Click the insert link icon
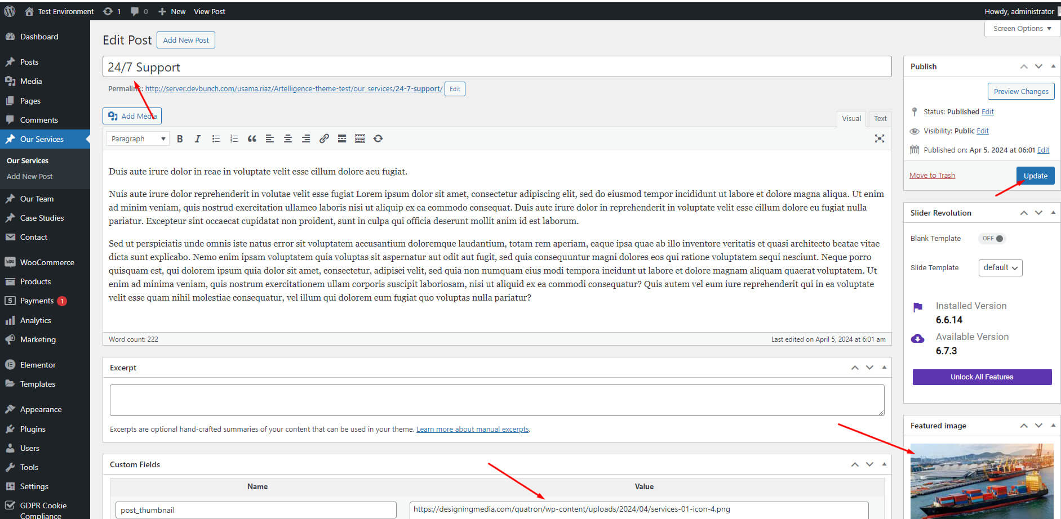Image resolution: width=1061 pixels, height=519 pixels. [324, 138]
